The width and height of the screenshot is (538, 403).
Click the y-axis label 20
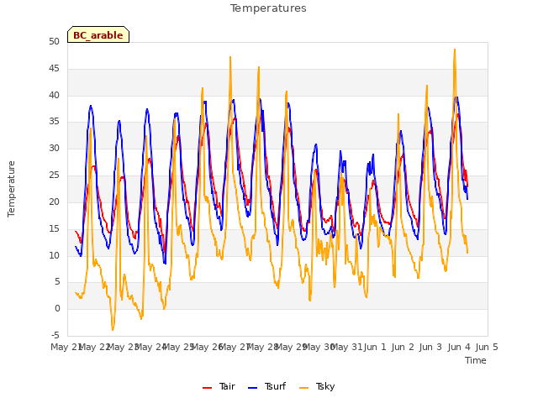(x=54, y=201)
